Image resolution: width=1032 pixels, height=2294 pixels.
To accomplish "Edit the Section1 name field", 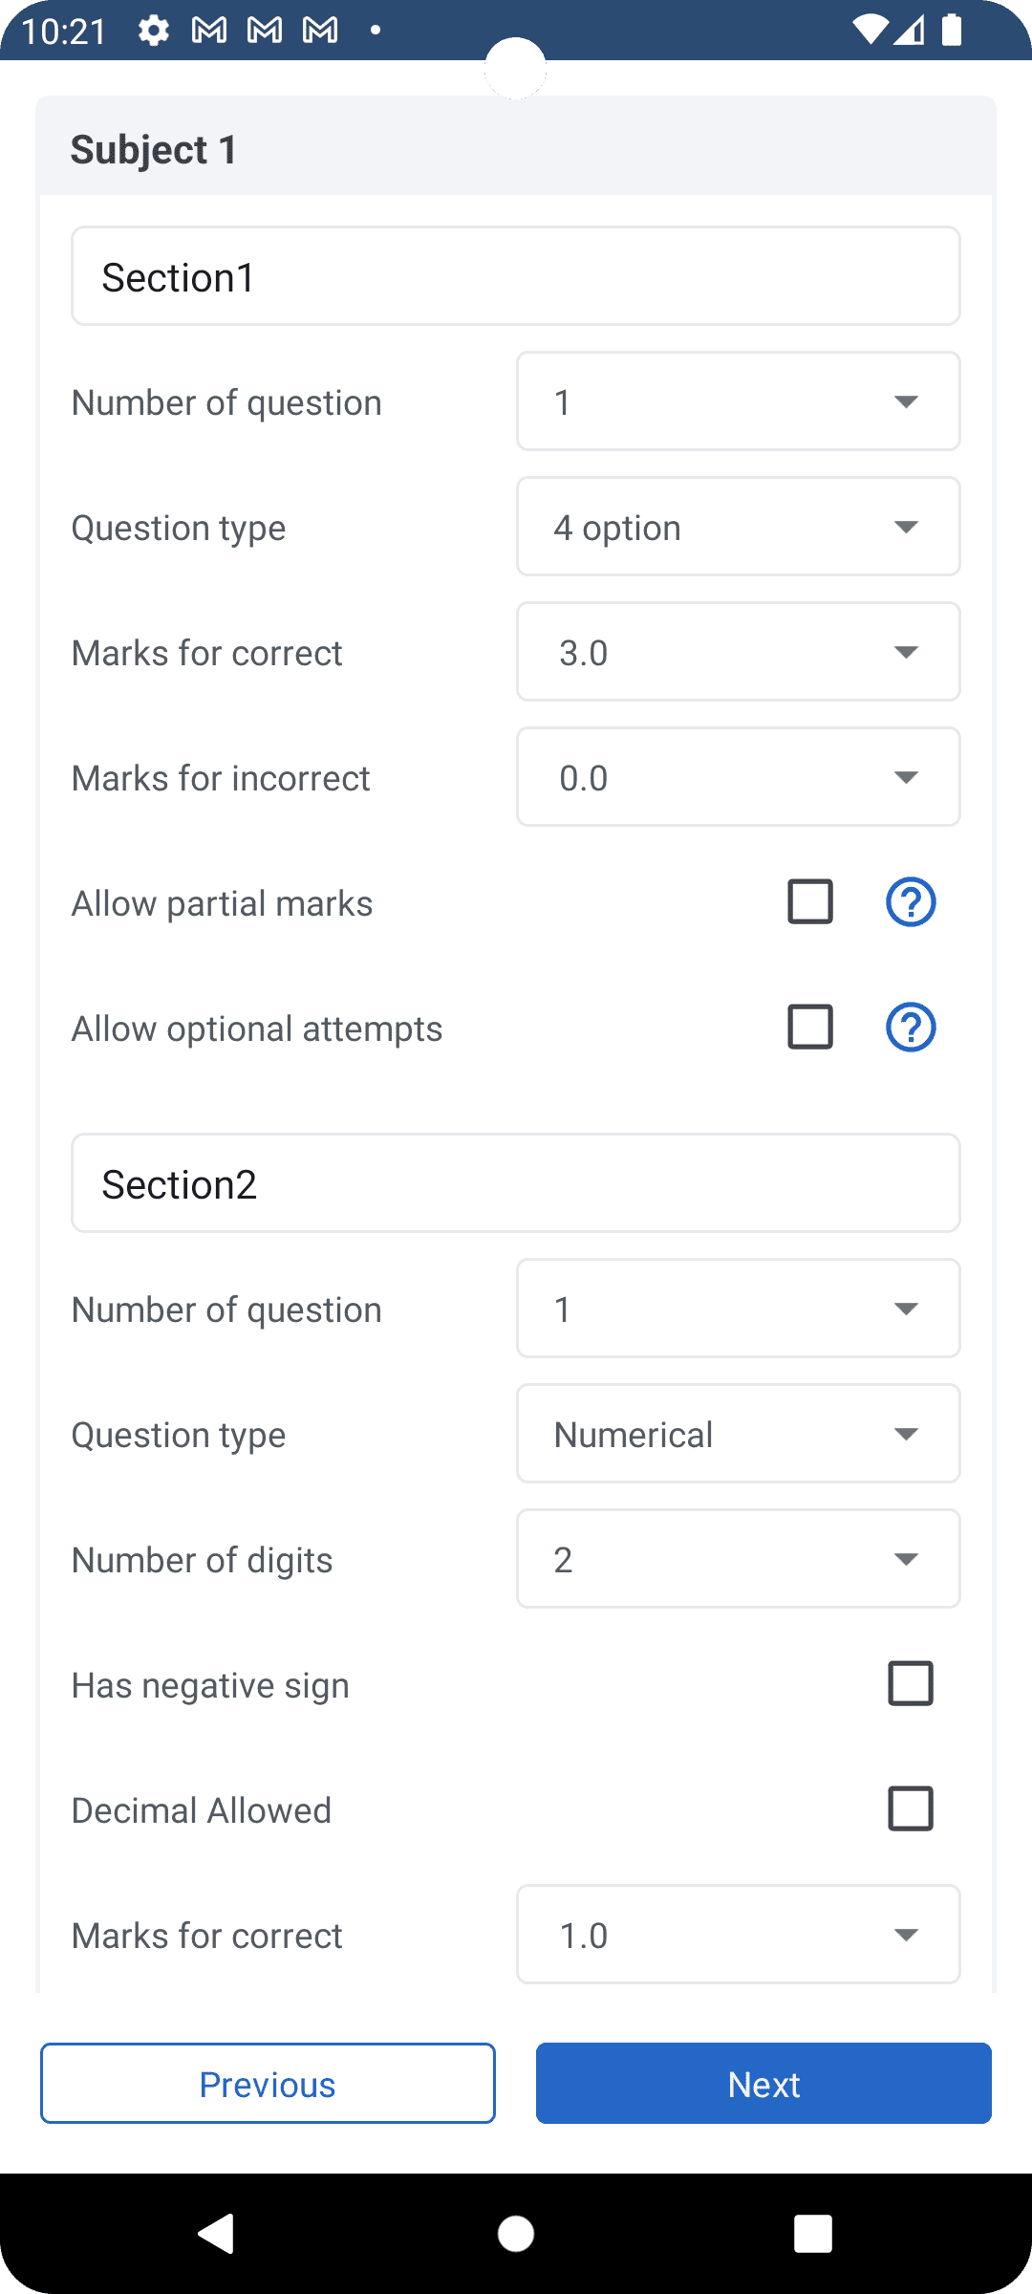I will point(516,277).
